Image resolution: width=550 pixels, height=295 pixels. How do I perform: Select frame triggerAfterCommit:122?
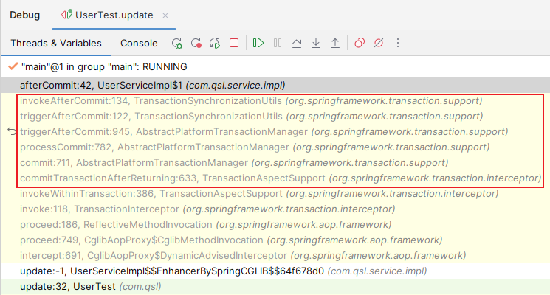[x=275, y=117]
